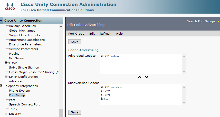
Task: Expand the LDAP tree node
Action: click(6, 63)
